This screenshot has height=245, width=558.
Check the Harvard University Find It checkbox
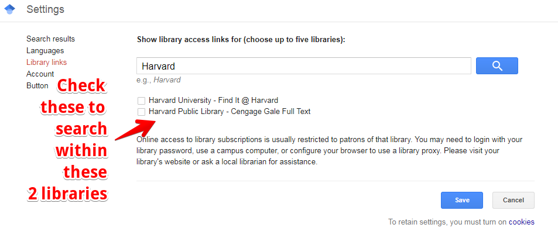141,101
